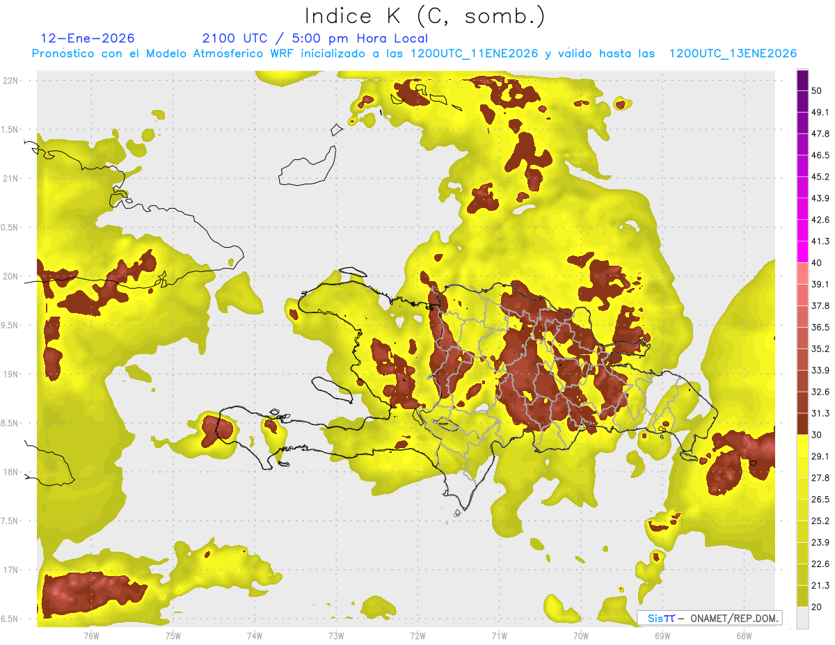835x645 pixels.
Task: Click the colorbar value "23.9"
Action: coord(820,543)
